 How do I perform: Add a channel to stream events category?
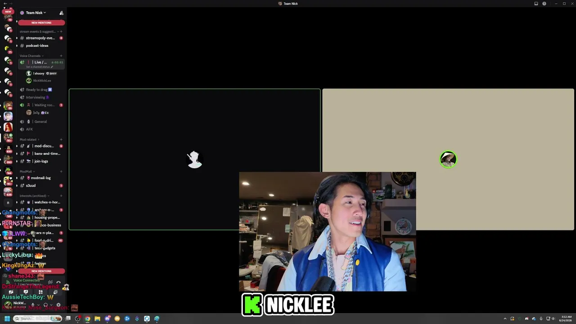61,31
